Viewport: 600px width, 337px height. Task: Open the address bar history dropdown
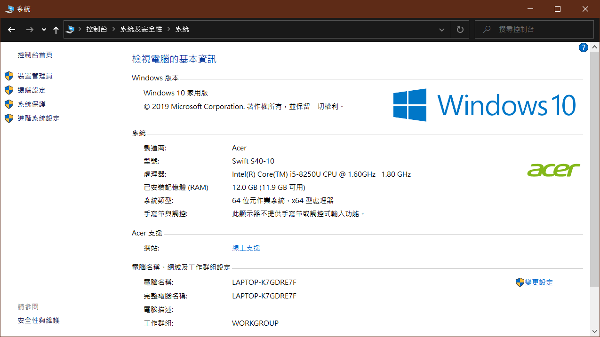442,30
